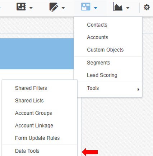The image size is (153, 156).
Task: Click the Audience contact card icon
Action: 85,7
